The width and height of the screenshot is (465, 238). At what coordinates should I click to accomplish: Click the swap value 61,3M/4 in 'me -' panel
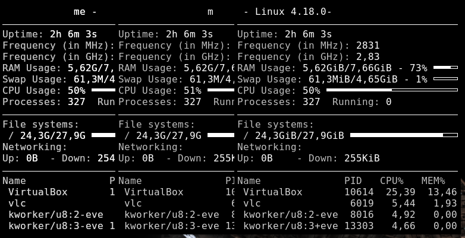(95, 80)
